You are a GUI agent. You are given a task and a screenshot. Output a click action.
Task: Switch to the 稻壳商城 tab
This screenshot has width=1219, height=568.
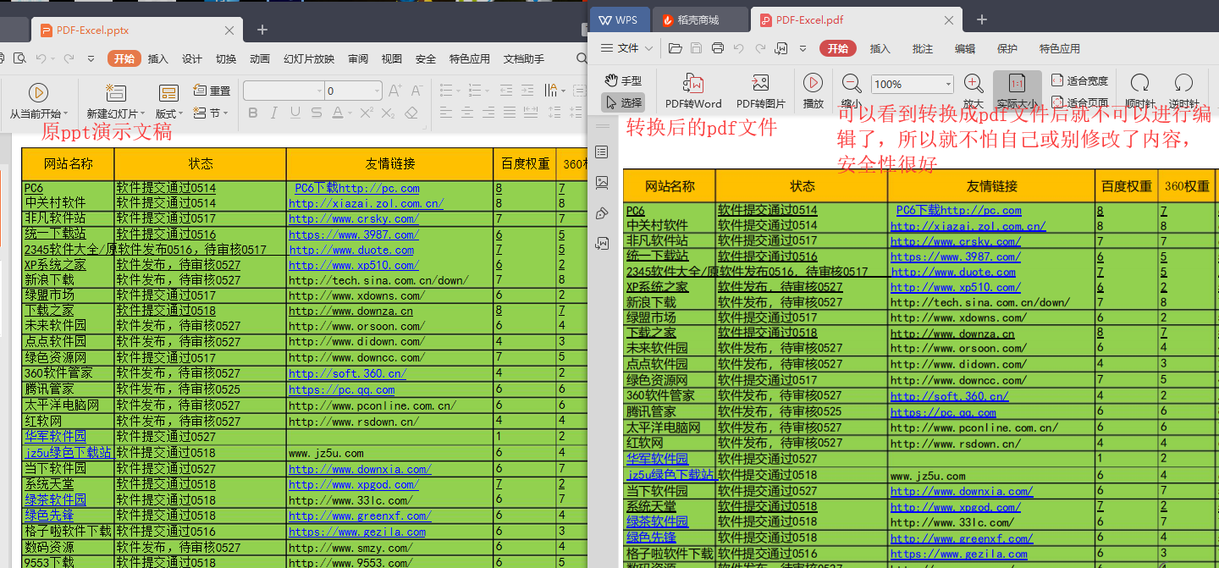coord(700,19)
